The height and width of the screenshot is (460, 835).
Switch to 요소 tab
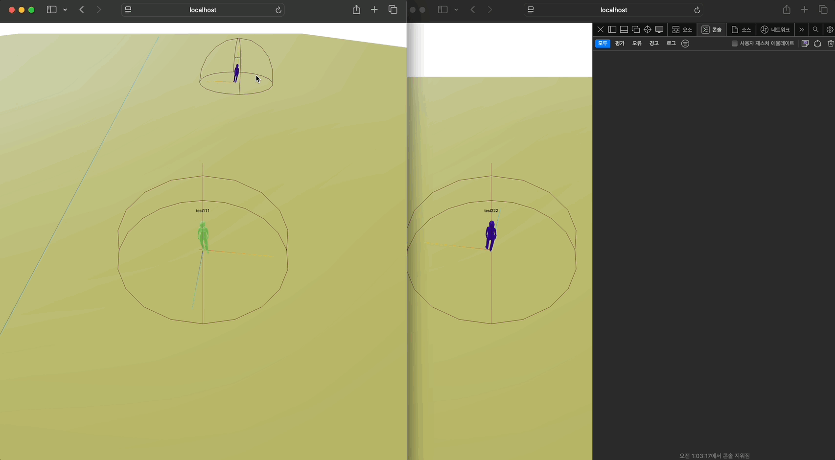tap(682, 30)
